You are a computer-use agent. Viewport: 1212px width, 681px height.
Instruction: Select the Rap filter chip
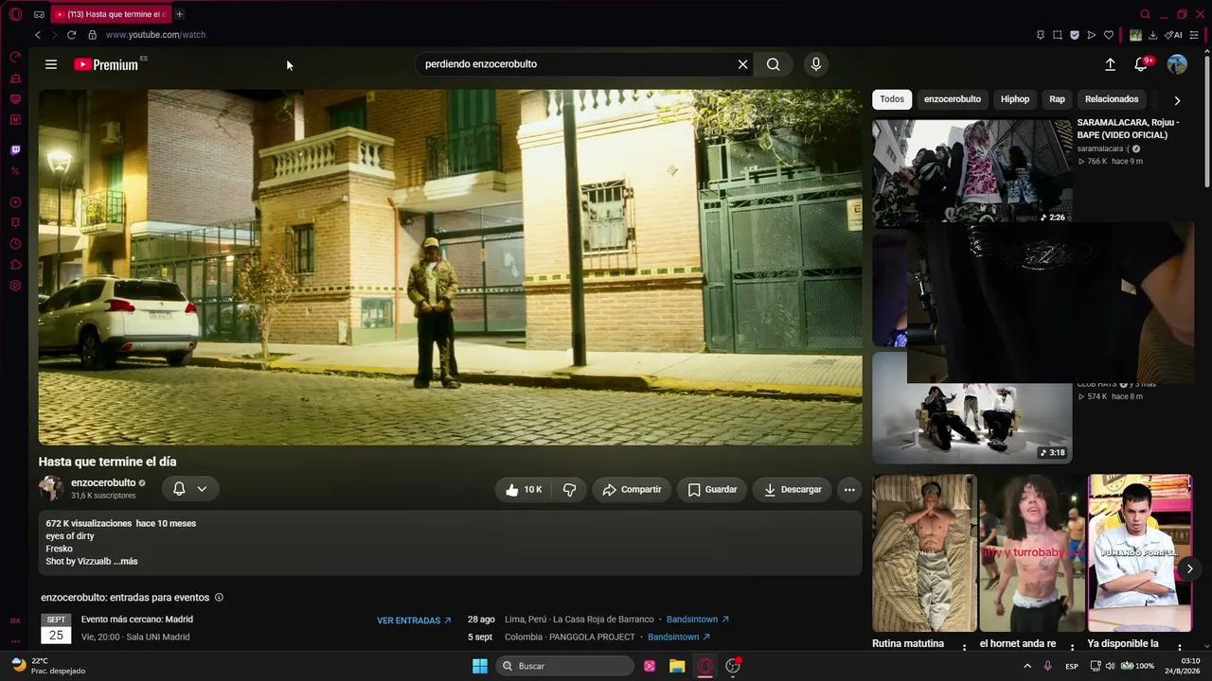(x=1057, y=99)
